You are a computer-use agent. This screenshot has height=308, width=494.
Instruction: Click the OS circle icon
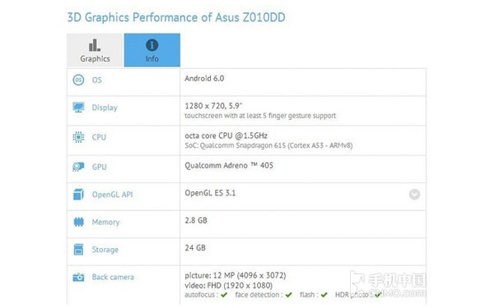pos(78,80)
